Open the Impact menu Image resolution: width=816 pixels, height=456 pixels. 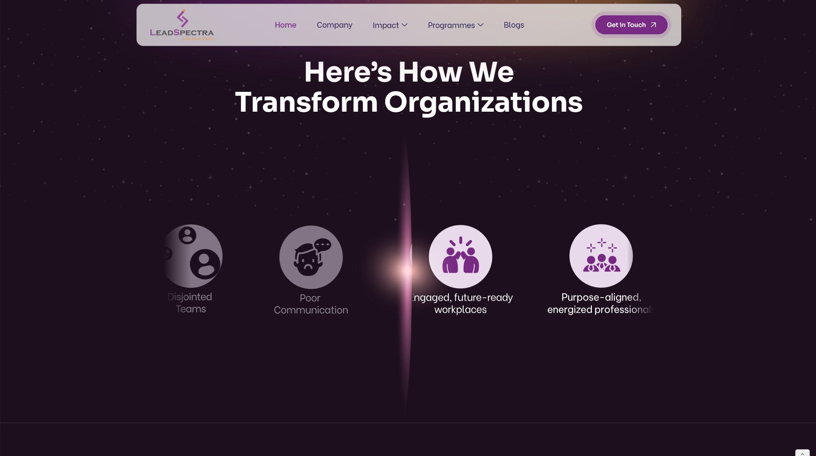click(x=385, y=25)
